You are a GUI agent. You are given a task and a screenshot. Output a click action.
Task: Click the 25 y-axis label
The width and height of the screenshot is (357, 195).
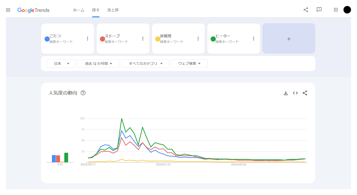[x=83, y=151]
